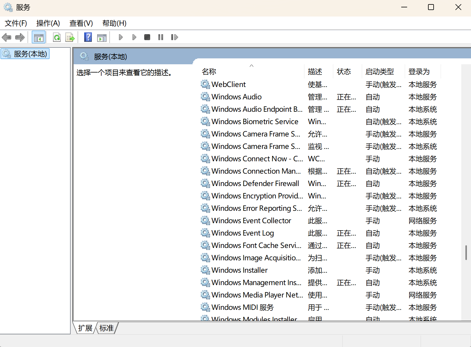Select the Windows Media Player Net... service

coord(257,295)
